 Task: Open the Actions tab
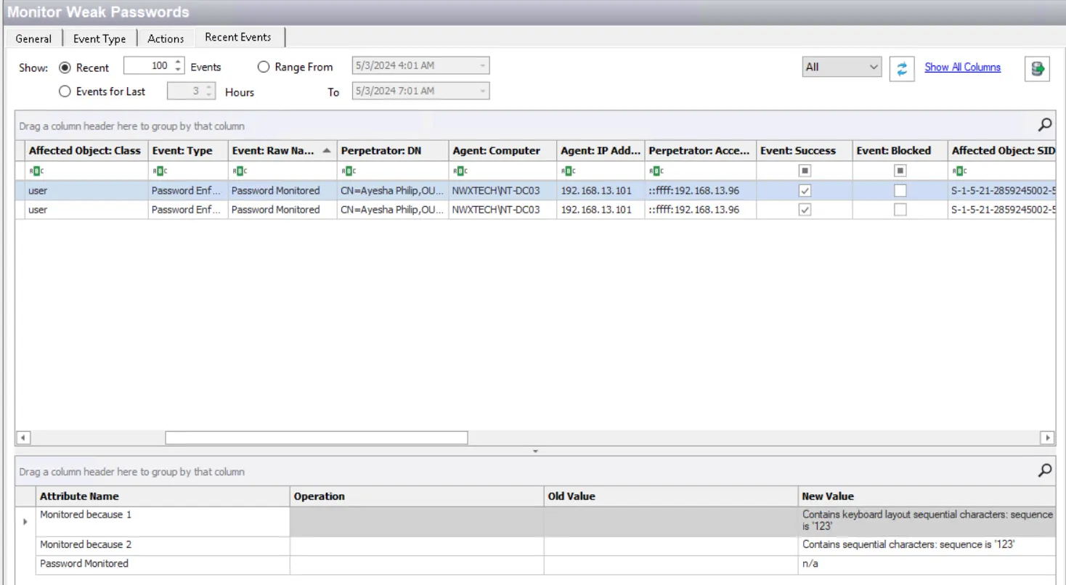click(166, 38)
